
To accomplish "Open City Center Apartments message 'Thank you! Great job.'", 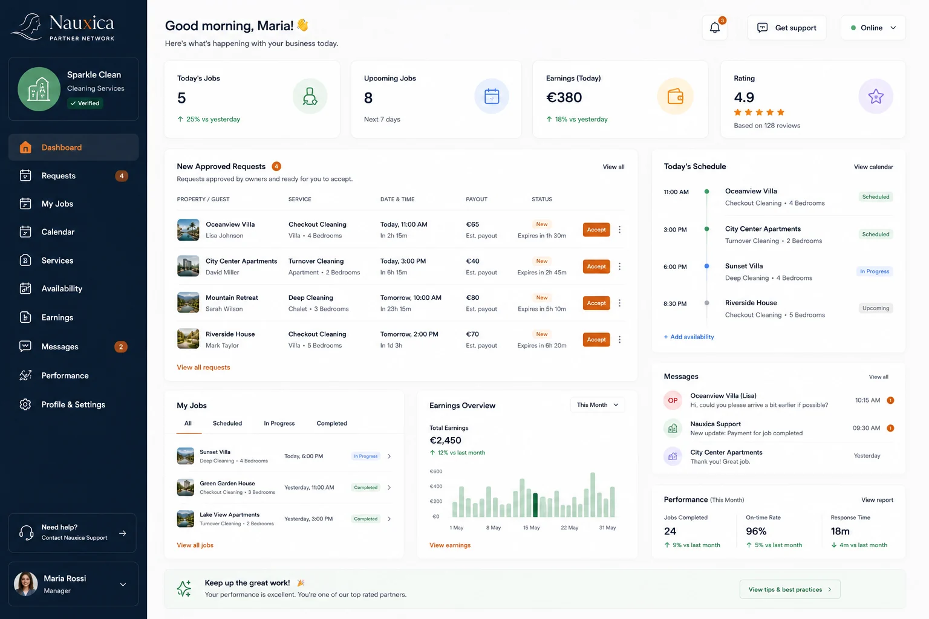I will [x=778, y=456].
